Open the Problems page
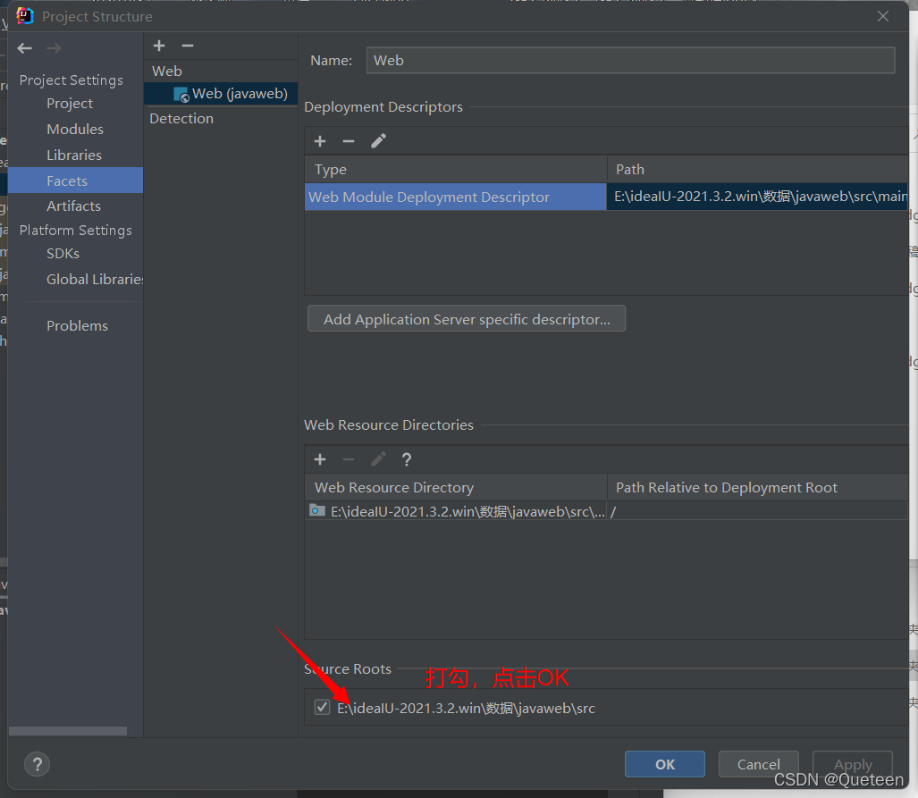The height and width of the screenshot is (798, 918). [x=77, y=325]
